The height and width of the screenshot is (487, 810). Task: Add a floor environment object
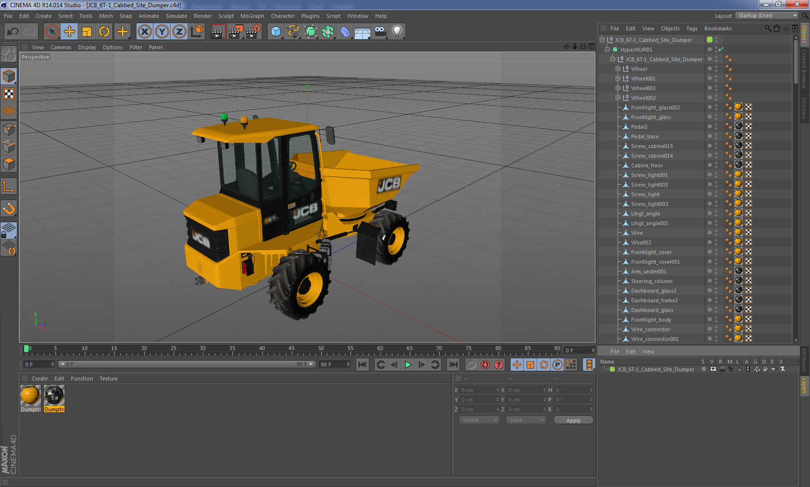coord(363,32)
